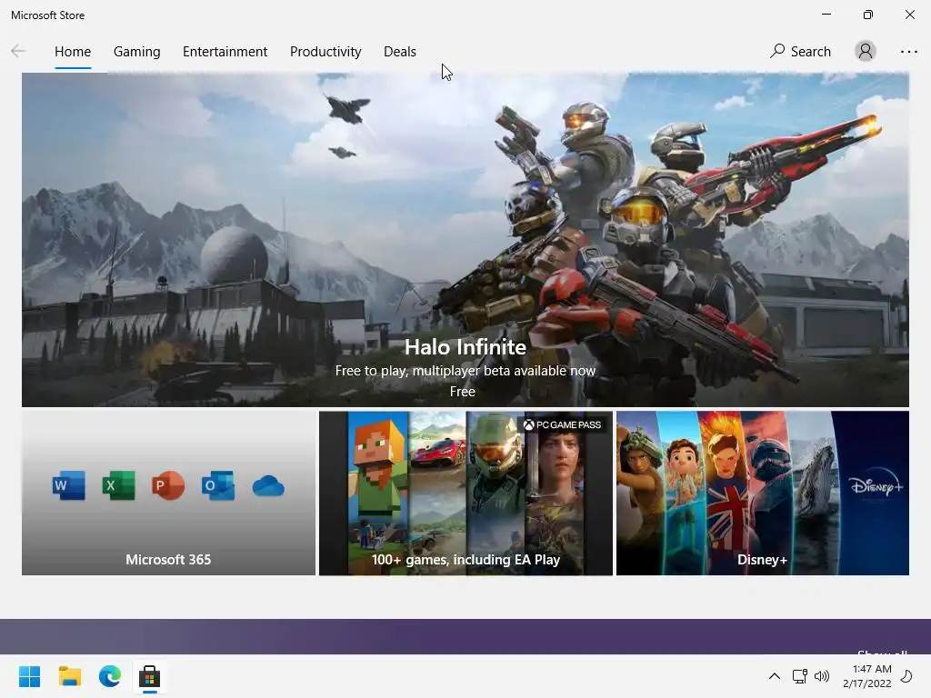Open the Home tab
Screen dimensions: 931x698
73,52
